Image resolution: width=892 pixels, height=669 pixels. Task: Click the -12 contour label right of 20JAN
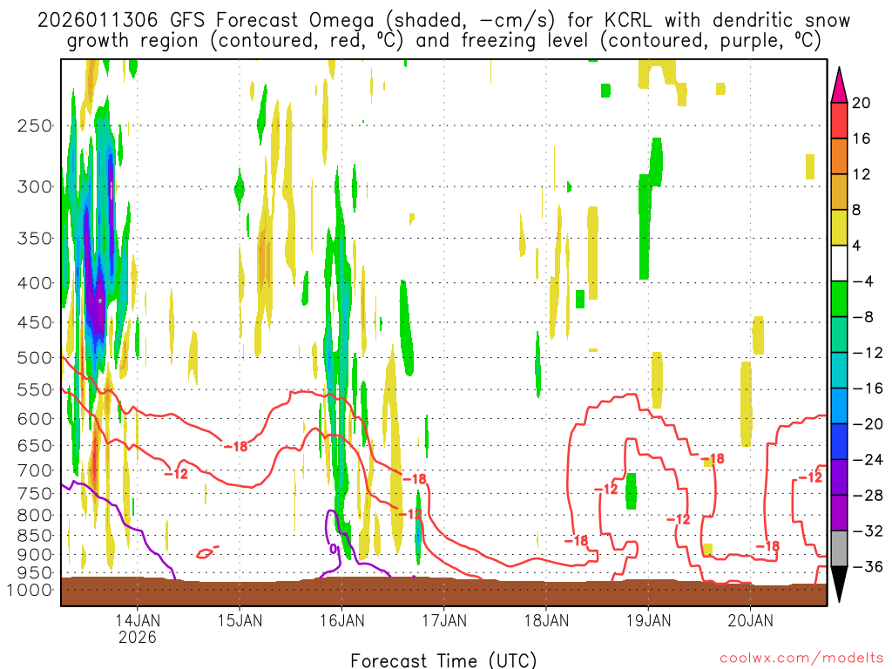click(810, 476)
